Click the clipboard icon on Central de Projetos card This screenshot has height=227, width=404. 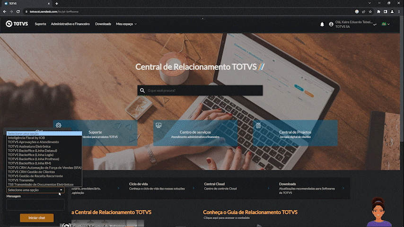(258, 125)
